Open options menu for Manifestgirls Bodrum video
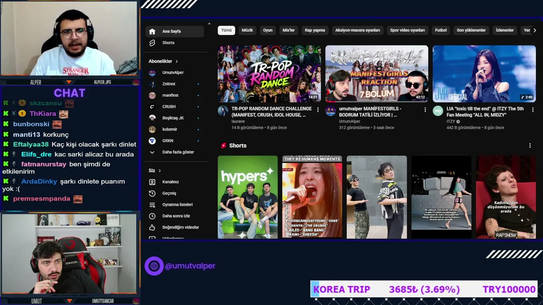Image resolution: width=543 pixels, height=305 pixels. [425, 109]
